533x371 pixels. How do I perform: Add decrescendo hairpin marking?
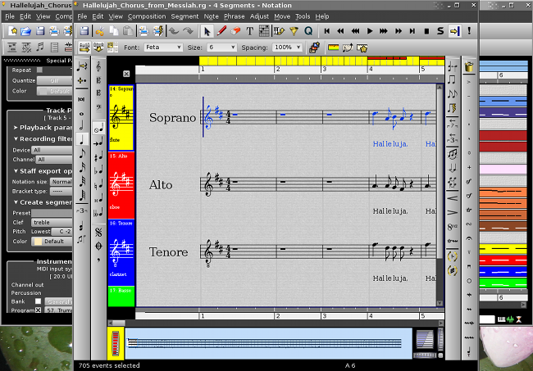pyautogui.click(x=452, y=213)
